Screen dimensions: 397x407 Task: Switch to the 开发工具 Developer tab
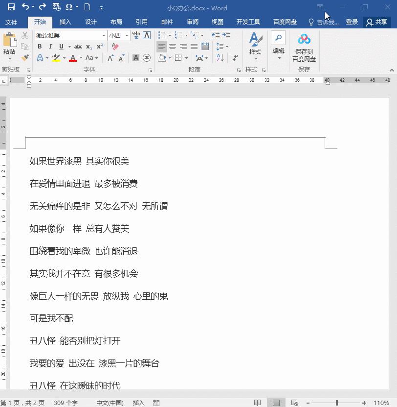tap(248, 22)
